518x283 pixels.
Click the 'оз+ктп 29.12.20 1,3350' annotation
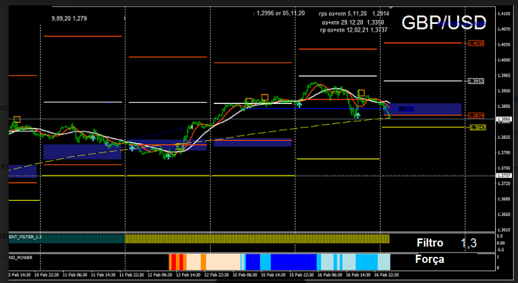pyautogui.click(x=353, y=22)
